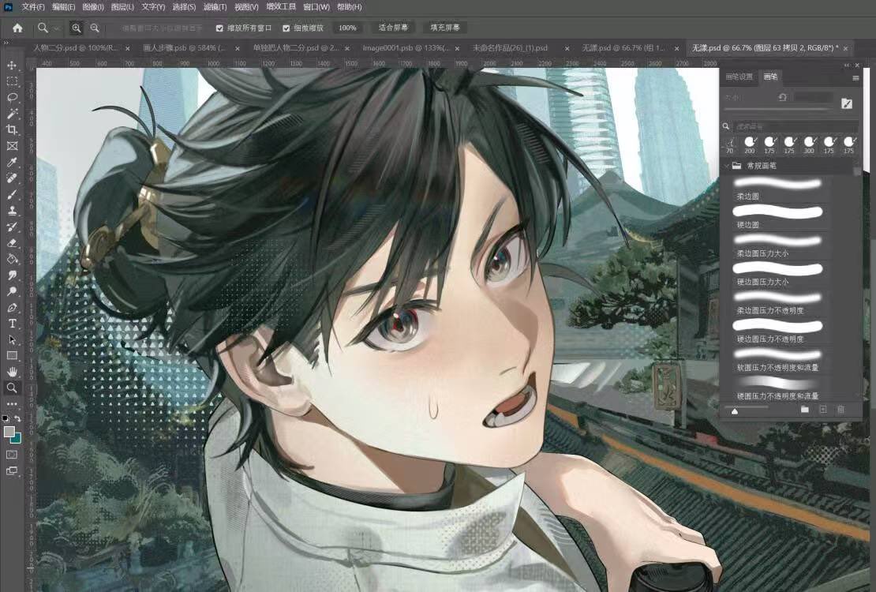Select the Eraser tool
This screenshot has height=592, width=876.
(12, 243)
